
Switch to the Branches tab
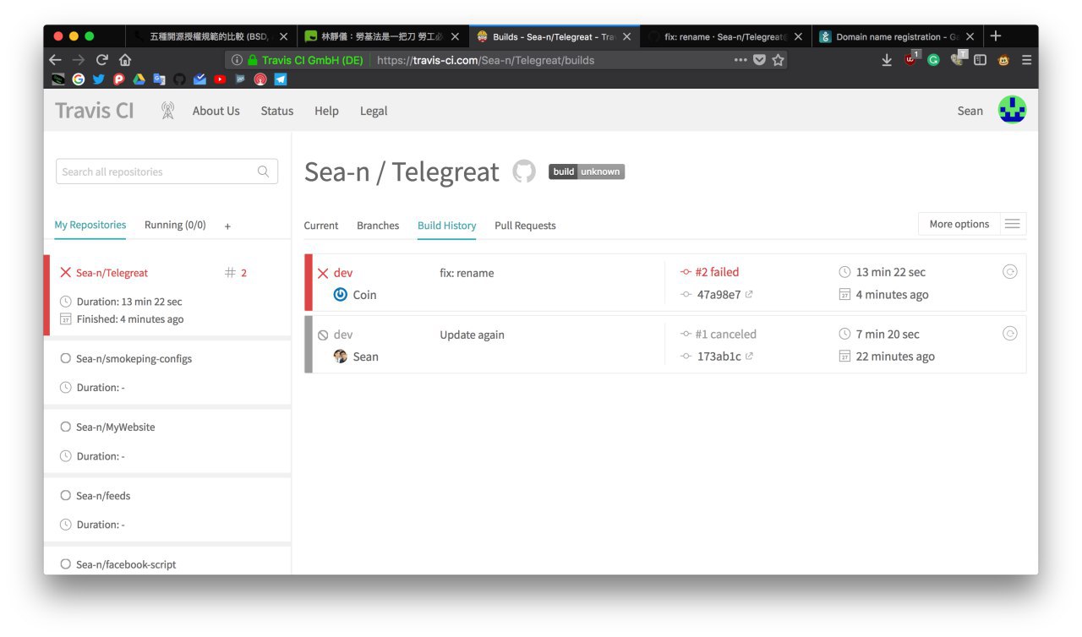(x=378, y=226)
